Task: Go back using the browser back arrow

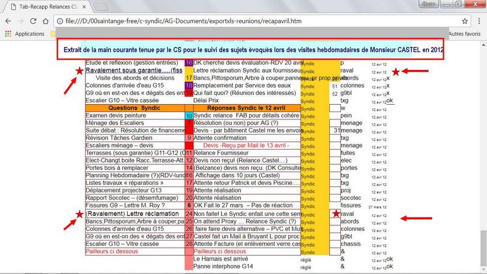Action: pyautogui.click(x=9, y=21)
